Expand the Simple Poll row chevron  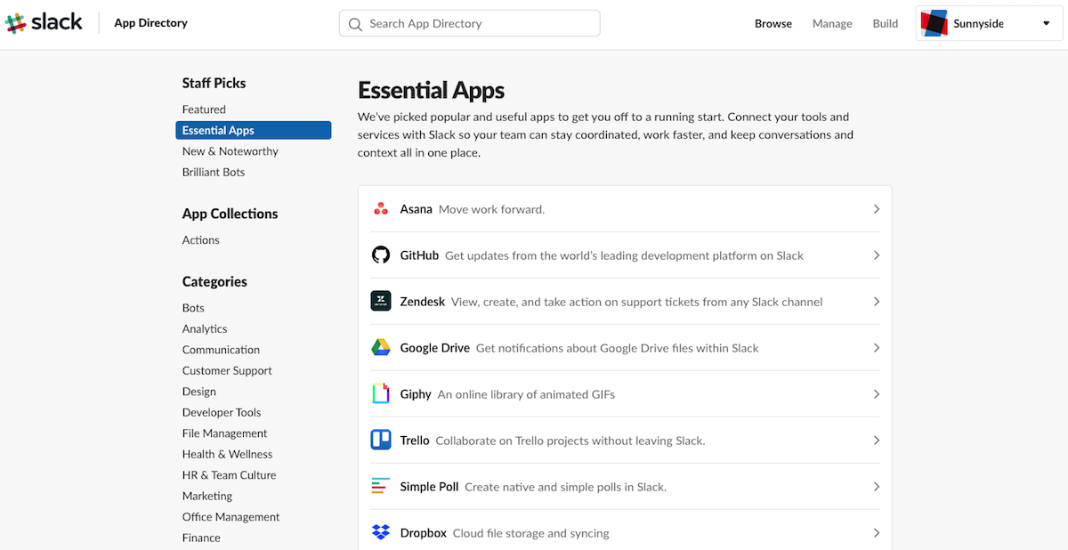point(876,487)
